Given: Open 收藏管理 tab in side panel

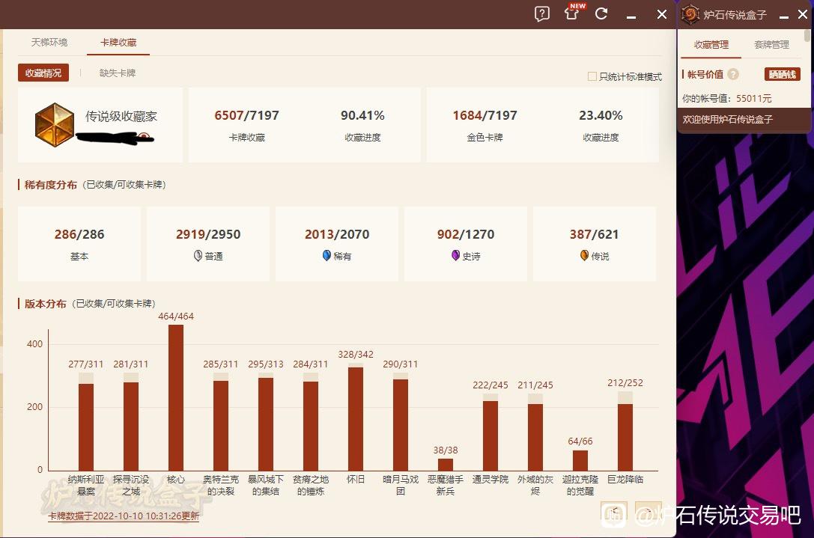Looking at the screenshot, I should click(711, 45).
